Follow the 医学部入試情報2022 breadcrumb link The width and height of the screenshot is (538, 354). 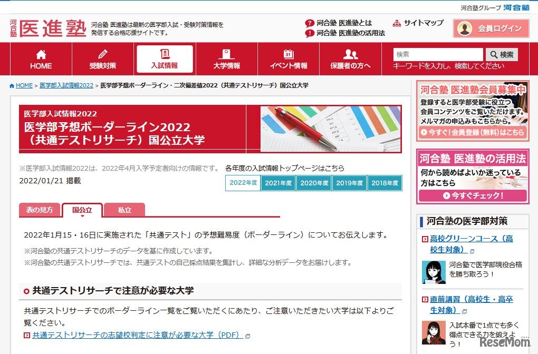pyautogui.click(x=66, y=86)
